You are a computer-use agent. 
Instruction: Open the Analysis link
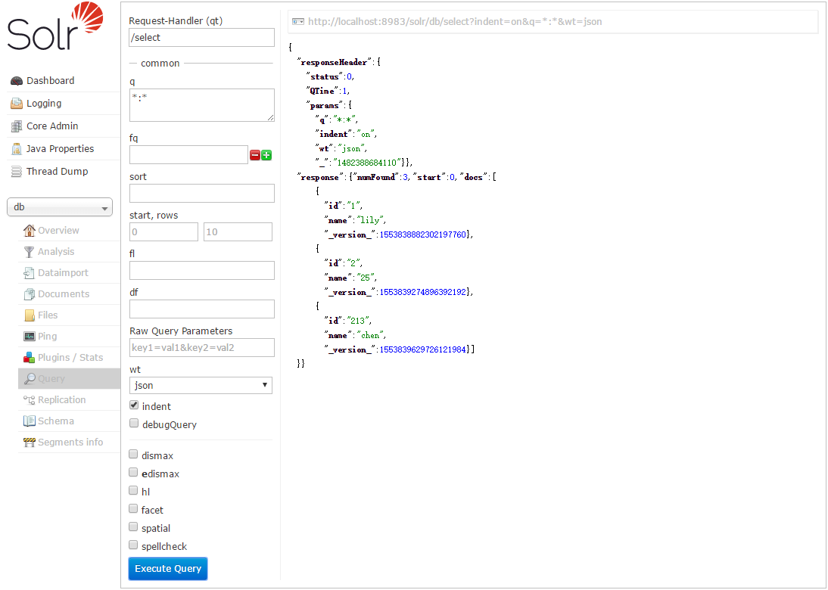pos(56,252)
